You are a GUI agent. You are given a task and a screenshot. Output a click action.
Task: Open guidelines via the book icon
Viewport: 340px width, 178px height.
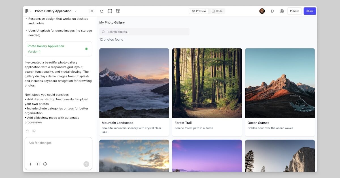tap(37, 164)
